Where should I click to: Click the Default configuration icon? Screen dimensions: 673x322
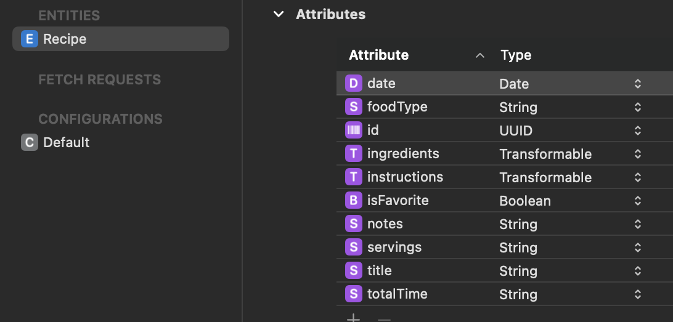pyautogui.click(x=29, y=142)
